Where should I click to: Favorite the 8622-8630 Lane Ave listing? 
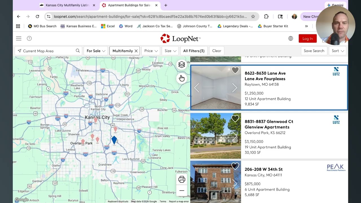235,70
